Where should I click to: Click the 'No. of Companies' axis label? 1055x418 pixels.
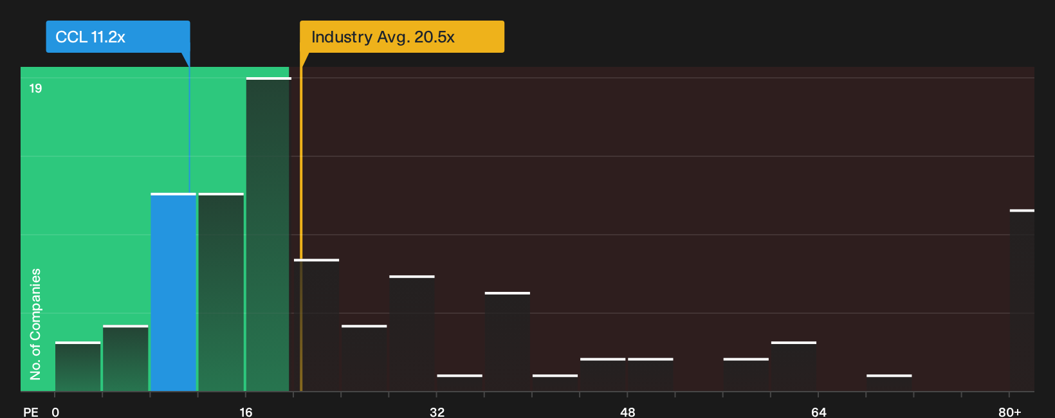(x=35, y=324)
